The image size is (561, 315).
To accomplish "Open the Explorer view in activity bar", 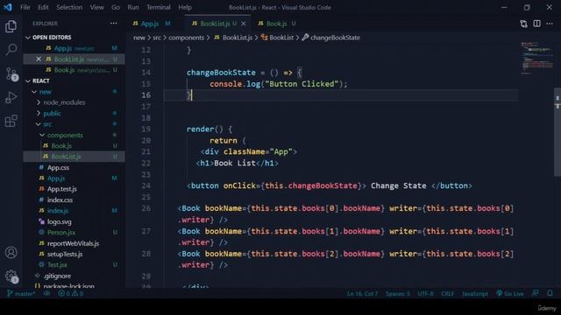I will pos(11,26).
